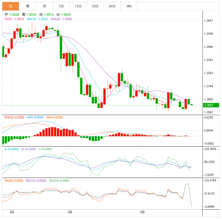Click the 0.0049 MACD axis label
Screen dimensions: 222x219
tap(209, 130)
